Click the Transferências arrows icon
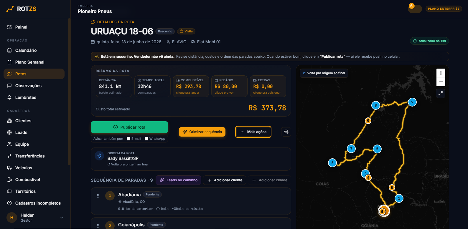 [9, 156]
